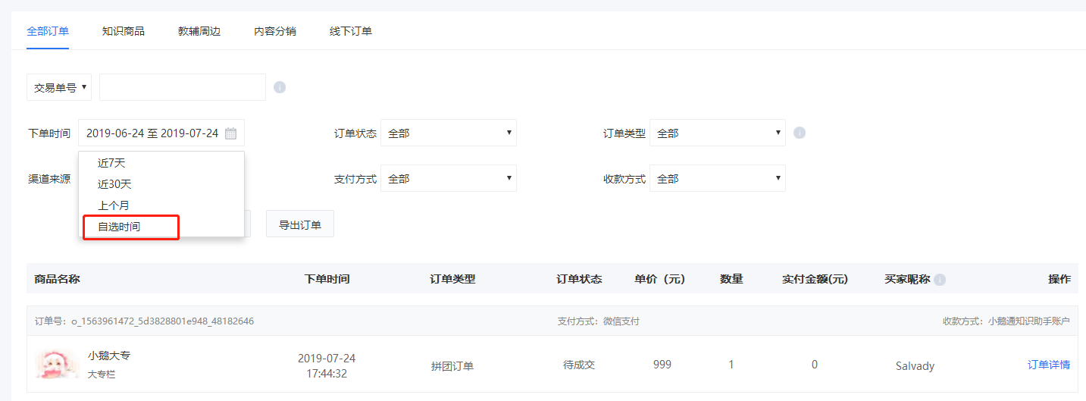
Task: Expand the 订单状态 dropdown
Action: tap(449, 133)
